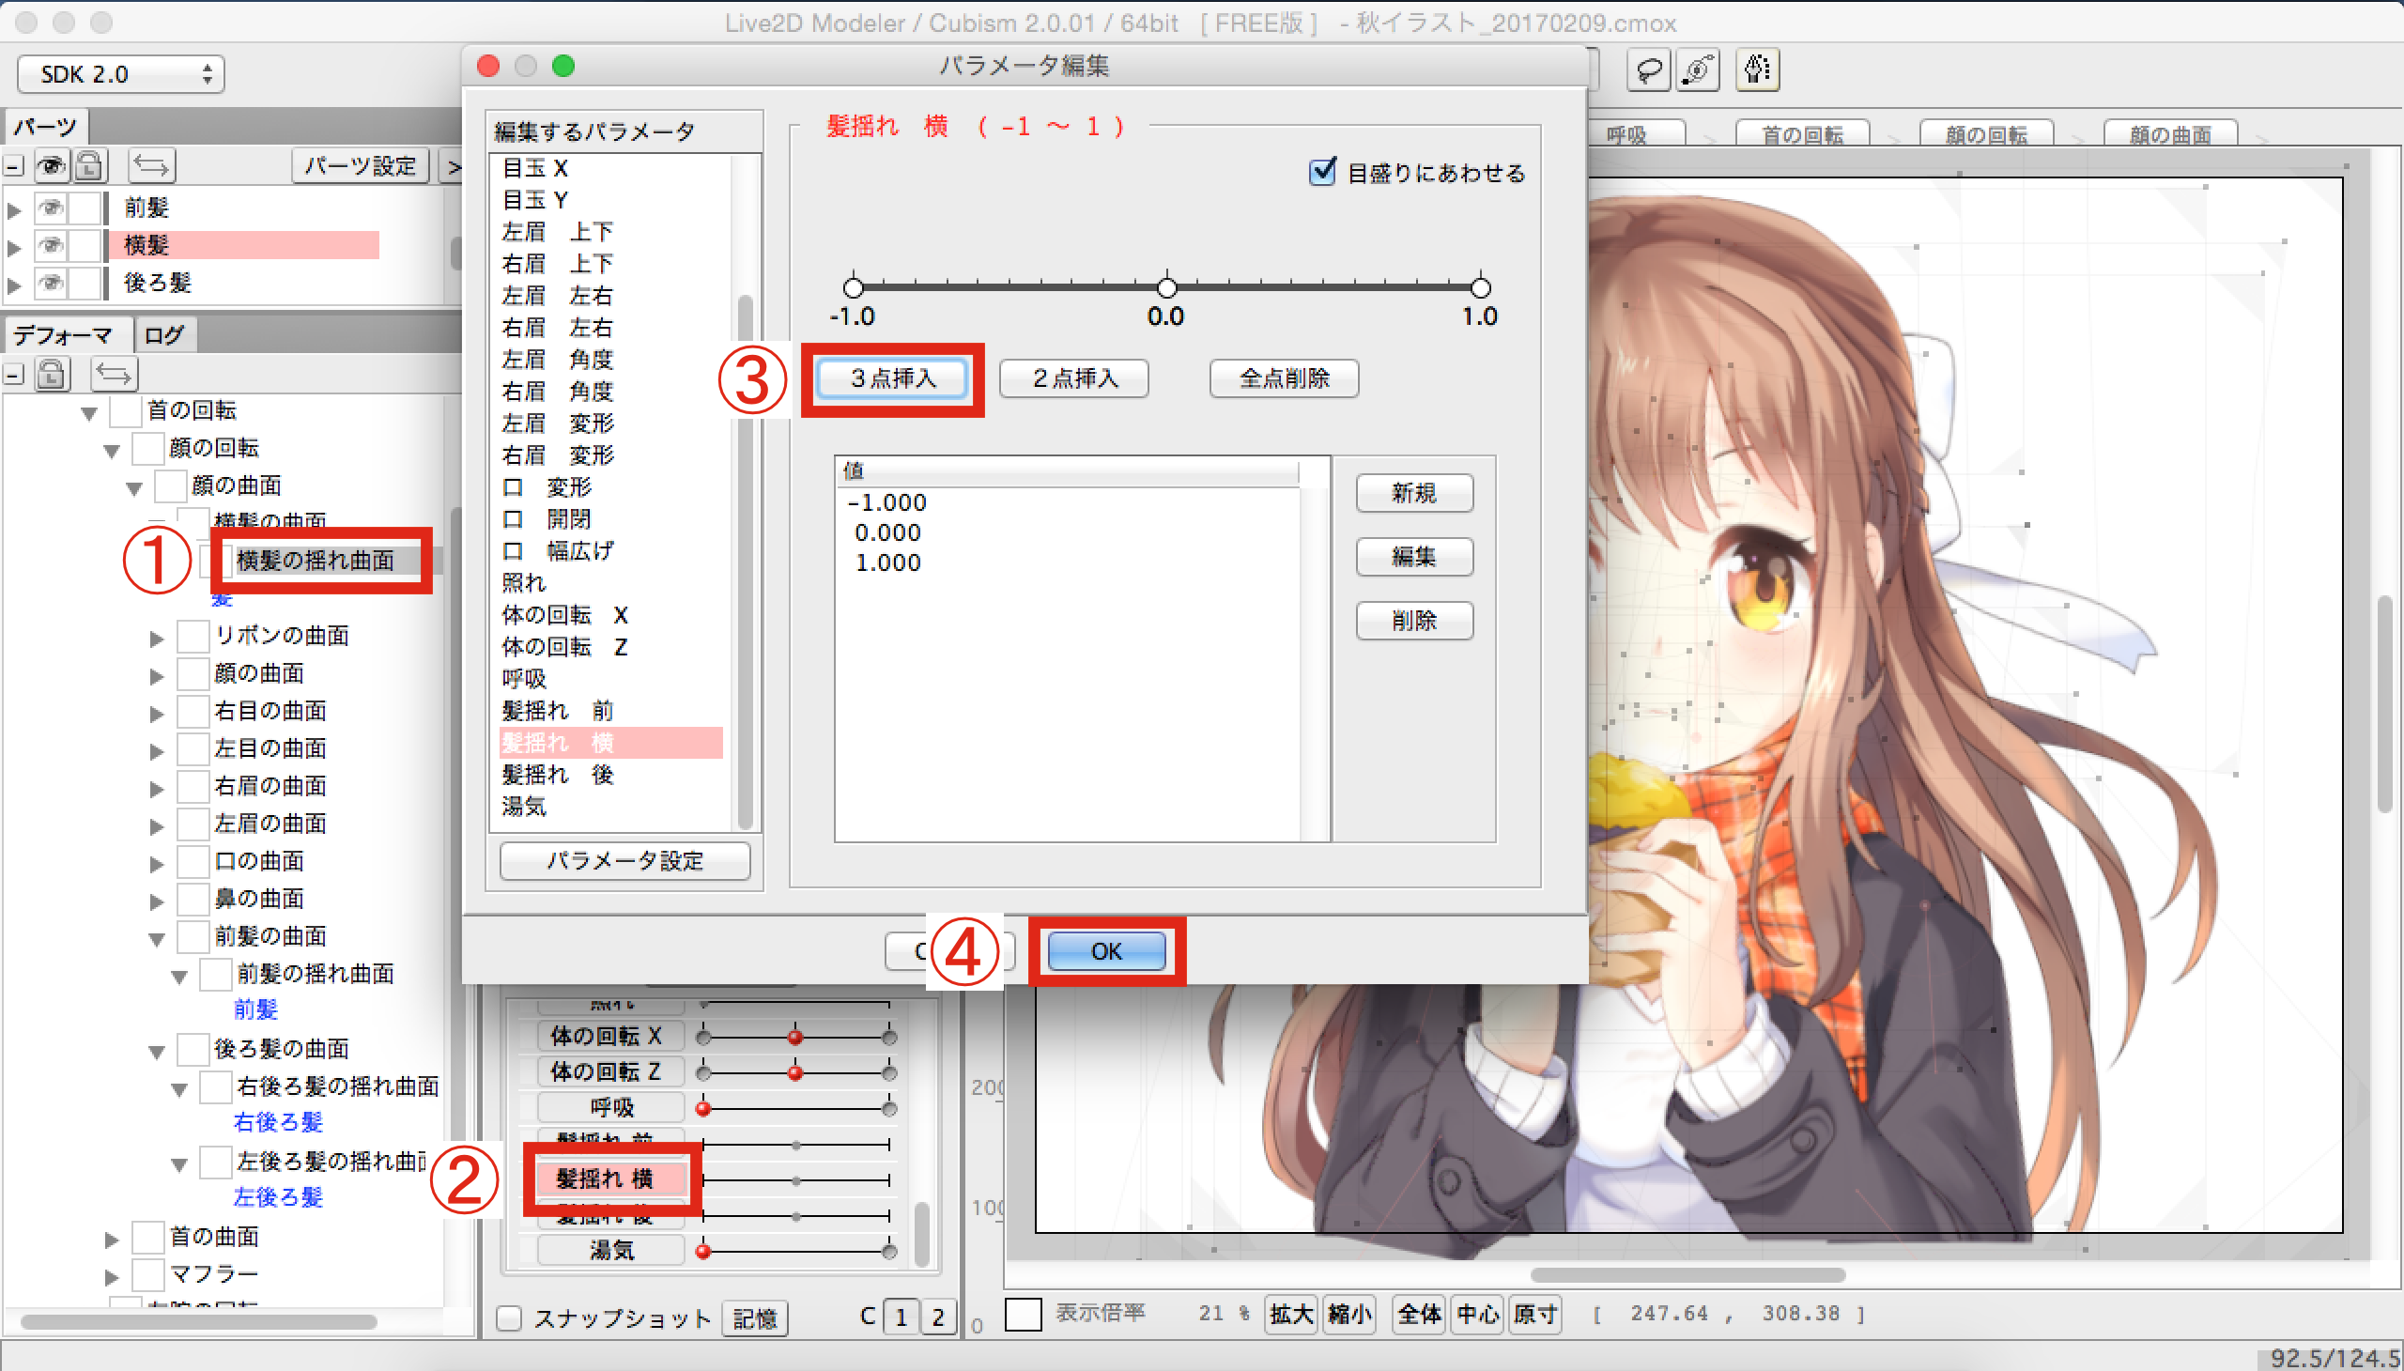
Task: Select the -1.000 value row
Action: [x=887, y=502]
